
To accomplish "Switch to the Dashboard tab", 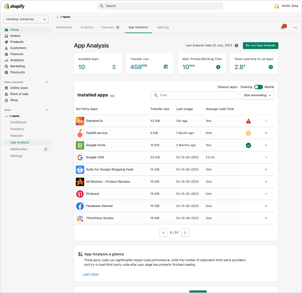I will [64, 27].
